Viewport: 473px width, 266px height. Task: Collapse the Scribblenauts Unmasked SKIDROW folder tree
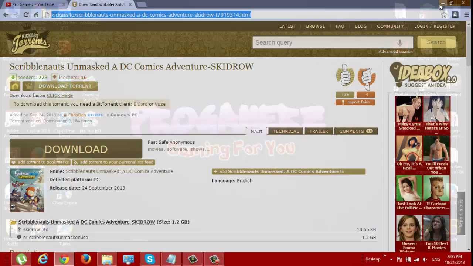click(x=13, y=222)
